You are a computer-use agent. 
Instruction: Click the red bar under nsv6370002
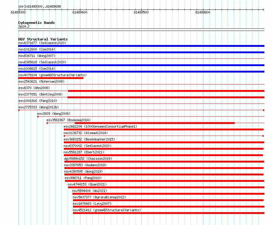[164, 149]
